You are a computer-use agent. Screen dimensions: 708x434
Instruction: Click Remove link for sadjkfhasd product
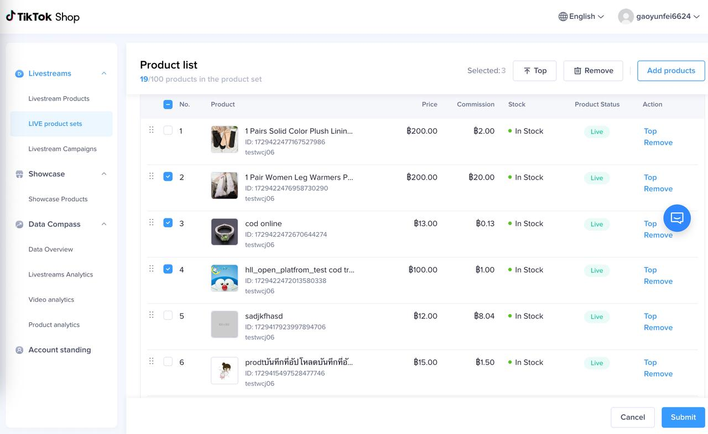658,327
